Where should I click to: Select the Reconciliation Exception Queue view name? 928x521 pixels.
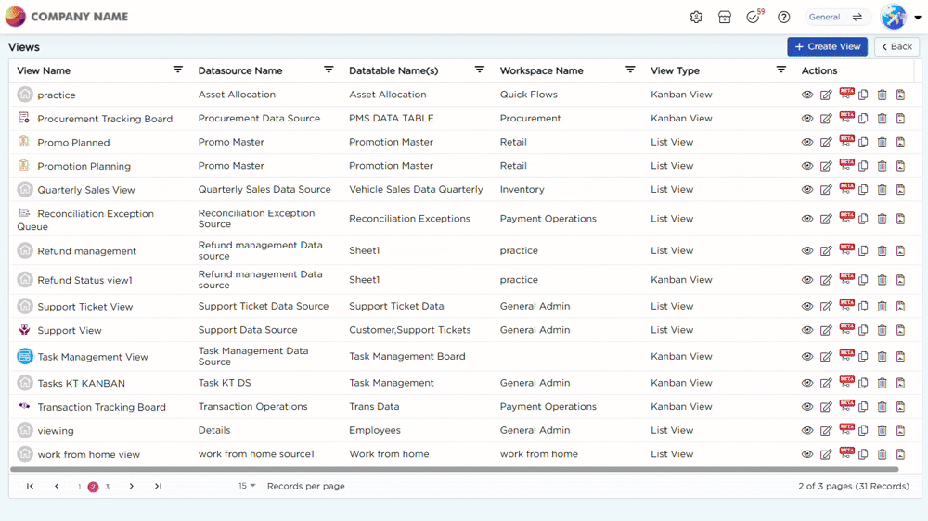(x=85, y=220)
